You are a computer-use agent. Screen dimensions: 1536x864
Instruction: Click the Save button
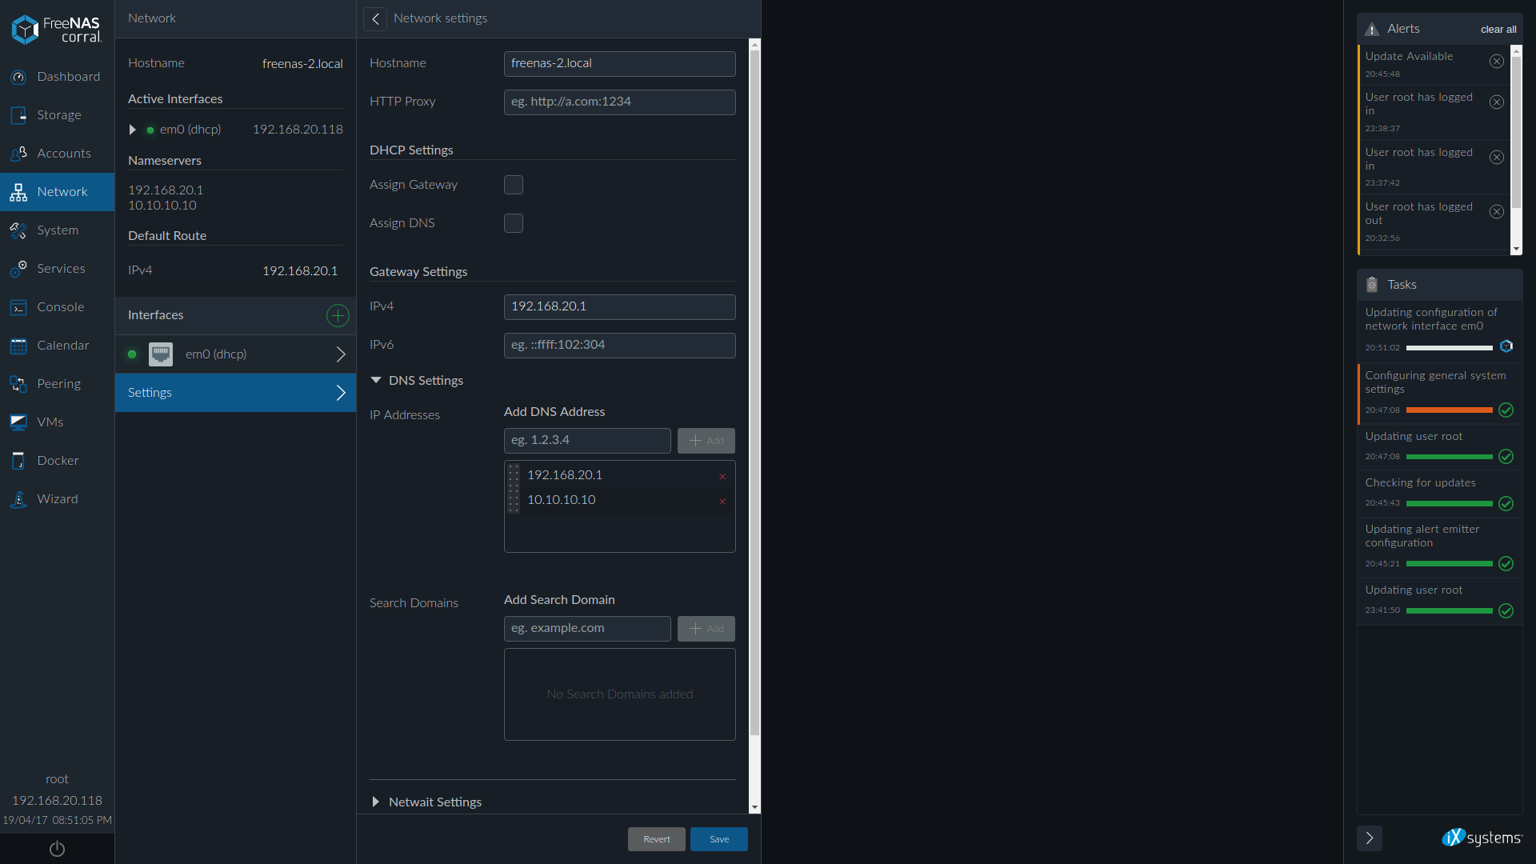tap(718, 839)
